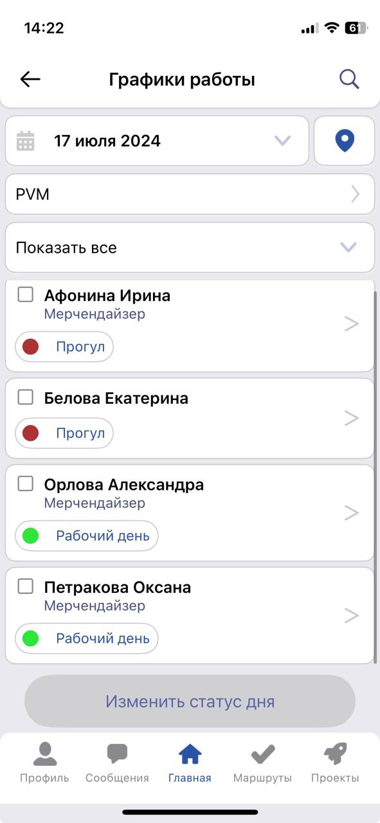This screenshot has width=380, height=823.
Task: Tap the calendar icon beside the date
Action: [26, 141]
